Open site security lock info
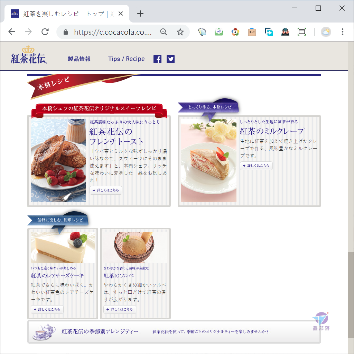354x354 pixels. click(66, 32)
